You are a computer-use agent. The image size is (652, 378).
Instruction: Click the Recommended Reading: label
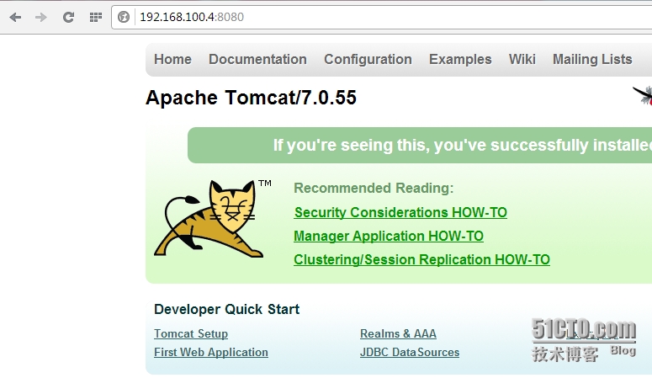pyautogui.click(x=374, y=189)
